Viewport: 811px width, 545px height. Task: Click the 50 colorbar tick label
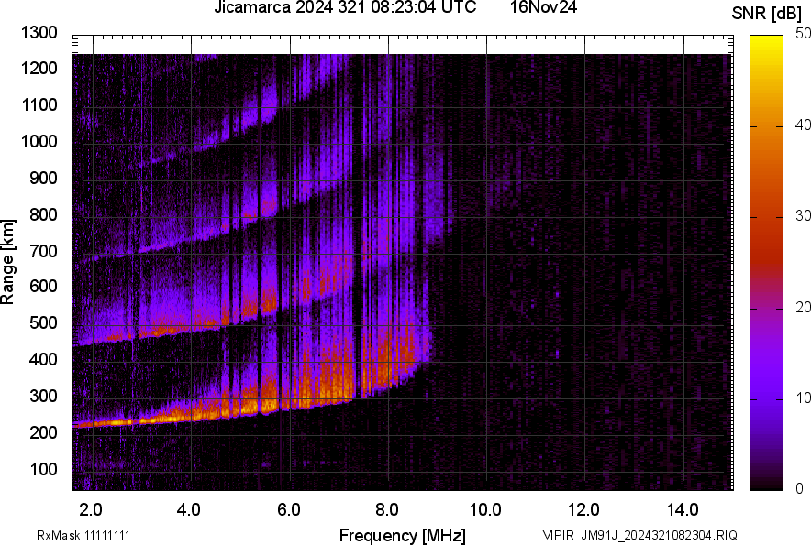click(803, 34)
